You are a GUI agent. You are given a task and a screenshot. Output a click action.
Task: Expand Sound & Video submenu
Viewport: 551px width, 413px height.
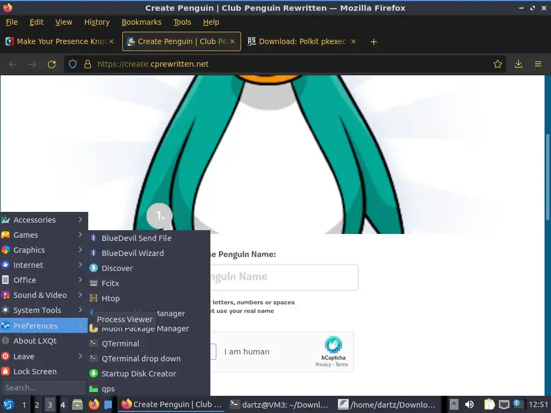[x=44, y=295]
